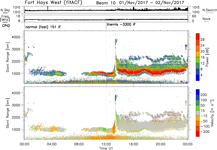Click the 'Beam 10' label
The image size is (217, 150).
point(106,3)
